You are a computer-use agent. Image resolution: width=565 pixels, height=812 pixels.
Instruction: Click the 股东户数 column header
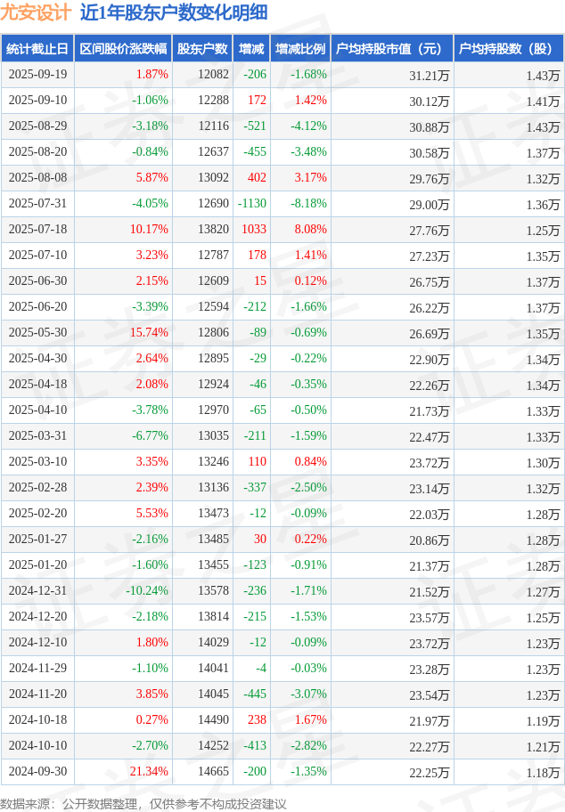(202, 49)
